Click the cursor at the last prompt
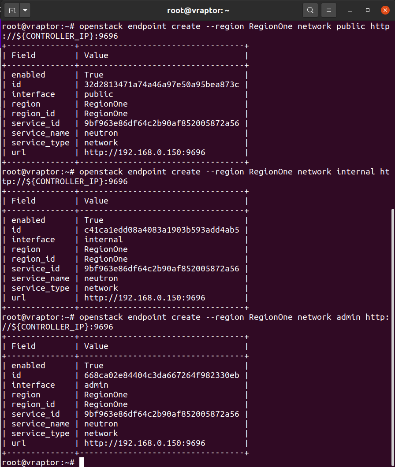The image size is (395, 467). [x=82, y=462]
